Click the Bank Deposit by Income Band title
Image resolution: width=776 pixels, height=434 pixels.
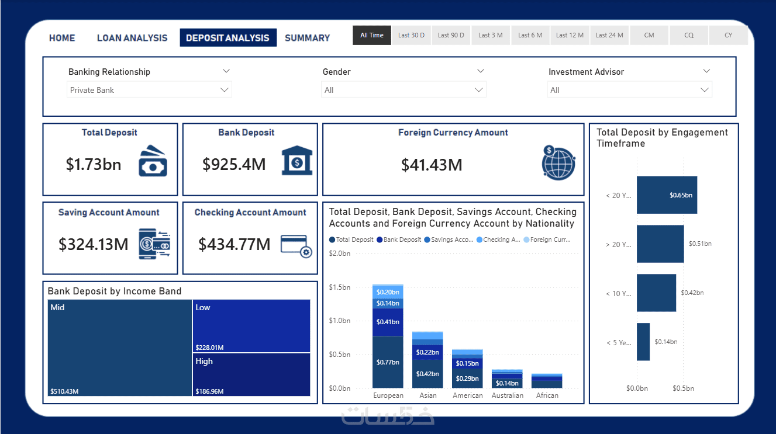(x=115, y=291)
